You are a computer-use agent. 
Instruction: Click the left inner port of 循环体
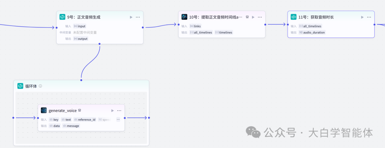pyautogui.click(x=13, y=118)
